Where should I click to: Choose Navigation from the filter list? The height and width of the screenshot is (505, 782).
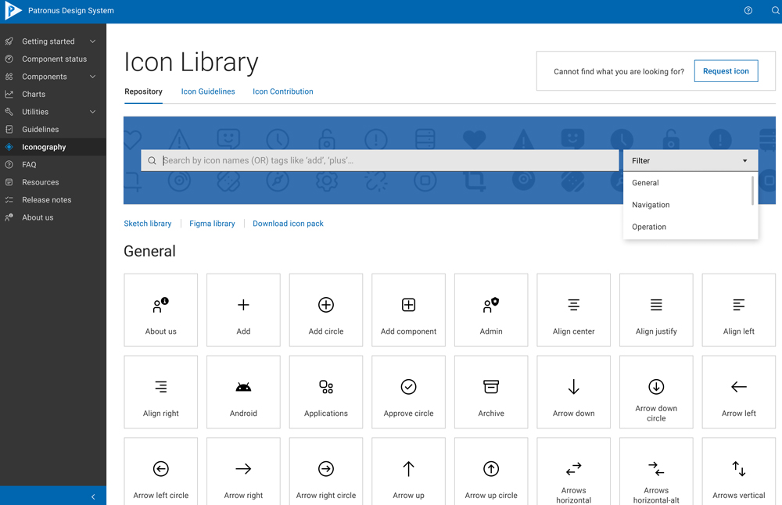[651, 205]
